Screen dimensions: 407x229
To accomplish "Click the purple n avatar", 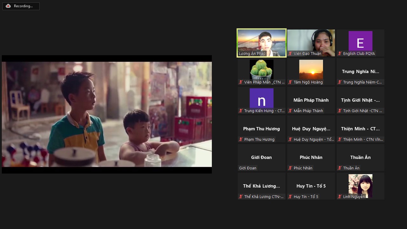I will 261,98.
